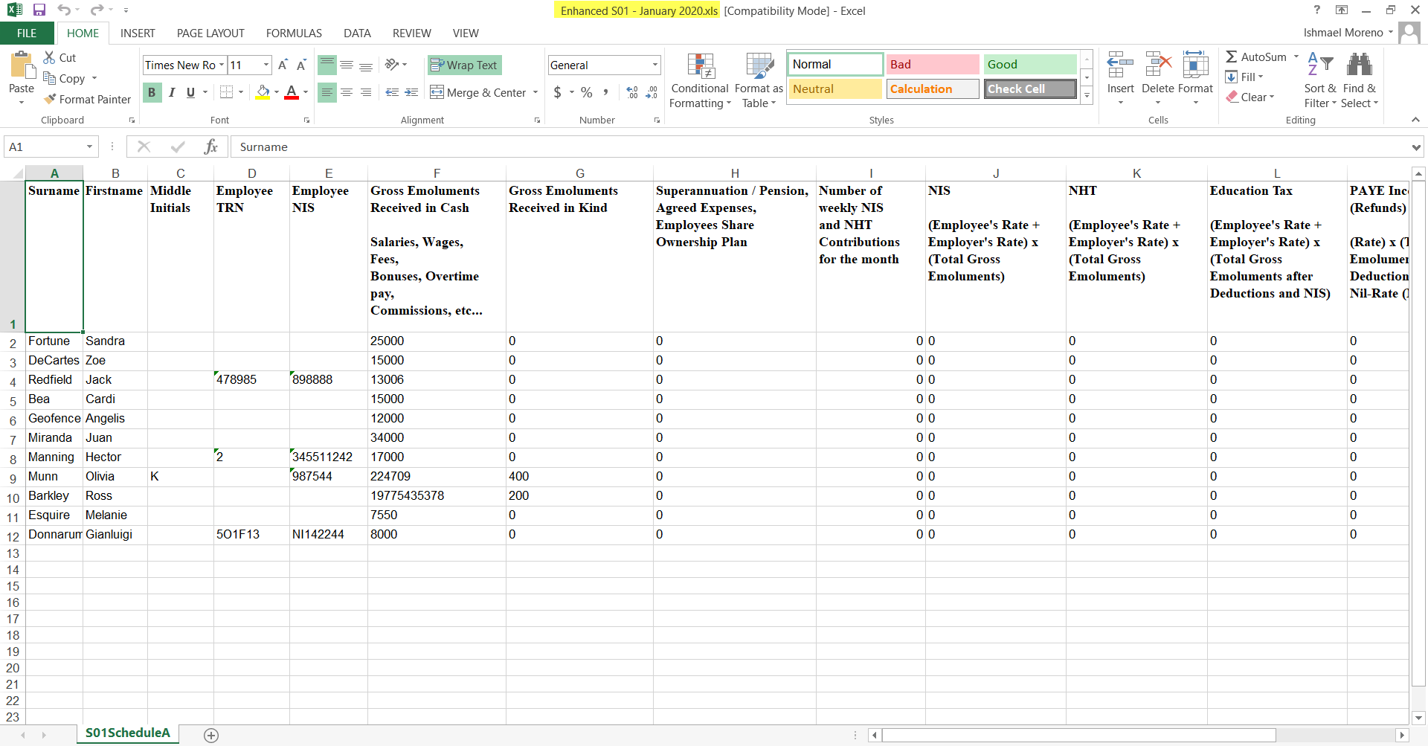
Task: Expand the General number format dropdown
Action: [654, 65]
